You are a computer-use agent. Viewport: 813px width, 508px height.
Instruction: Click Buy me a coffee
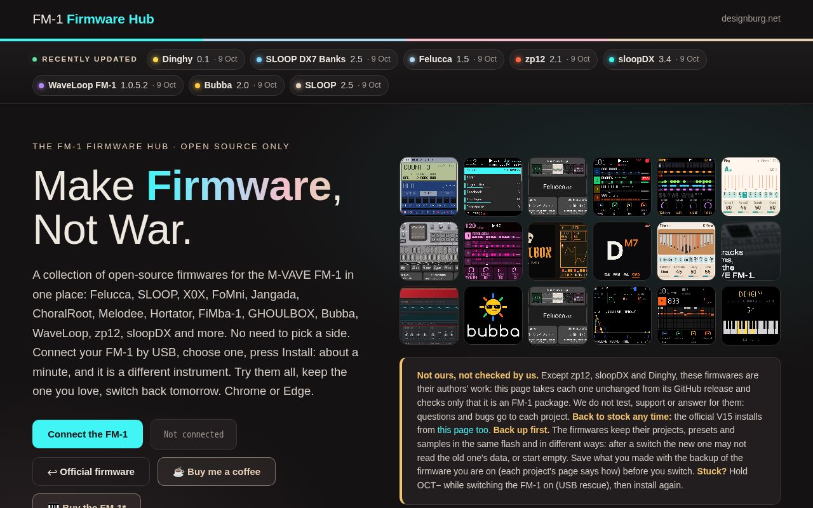[217, 472]
